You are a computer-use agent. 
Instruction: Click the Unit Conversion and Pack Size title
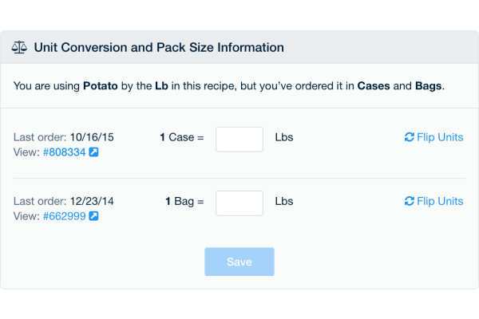coord(159,48)
